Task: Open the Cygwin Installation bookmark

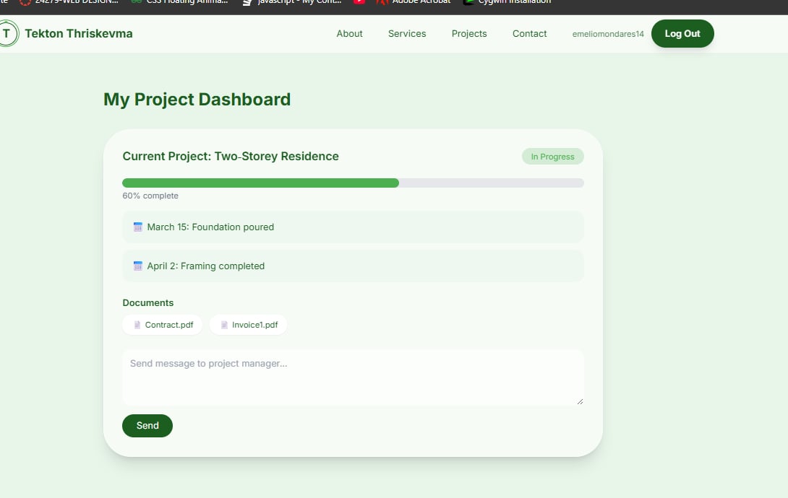Action: point(507,2)
